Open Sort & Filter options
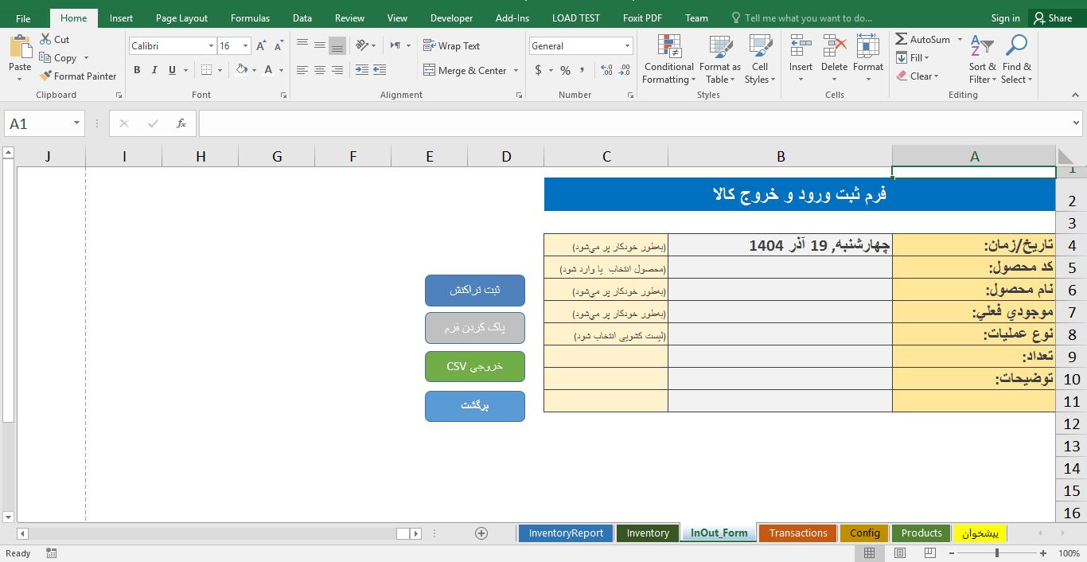 click(x=981, y=59)
